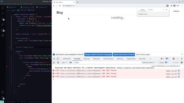Toggle the console sidebar panel

54,63
